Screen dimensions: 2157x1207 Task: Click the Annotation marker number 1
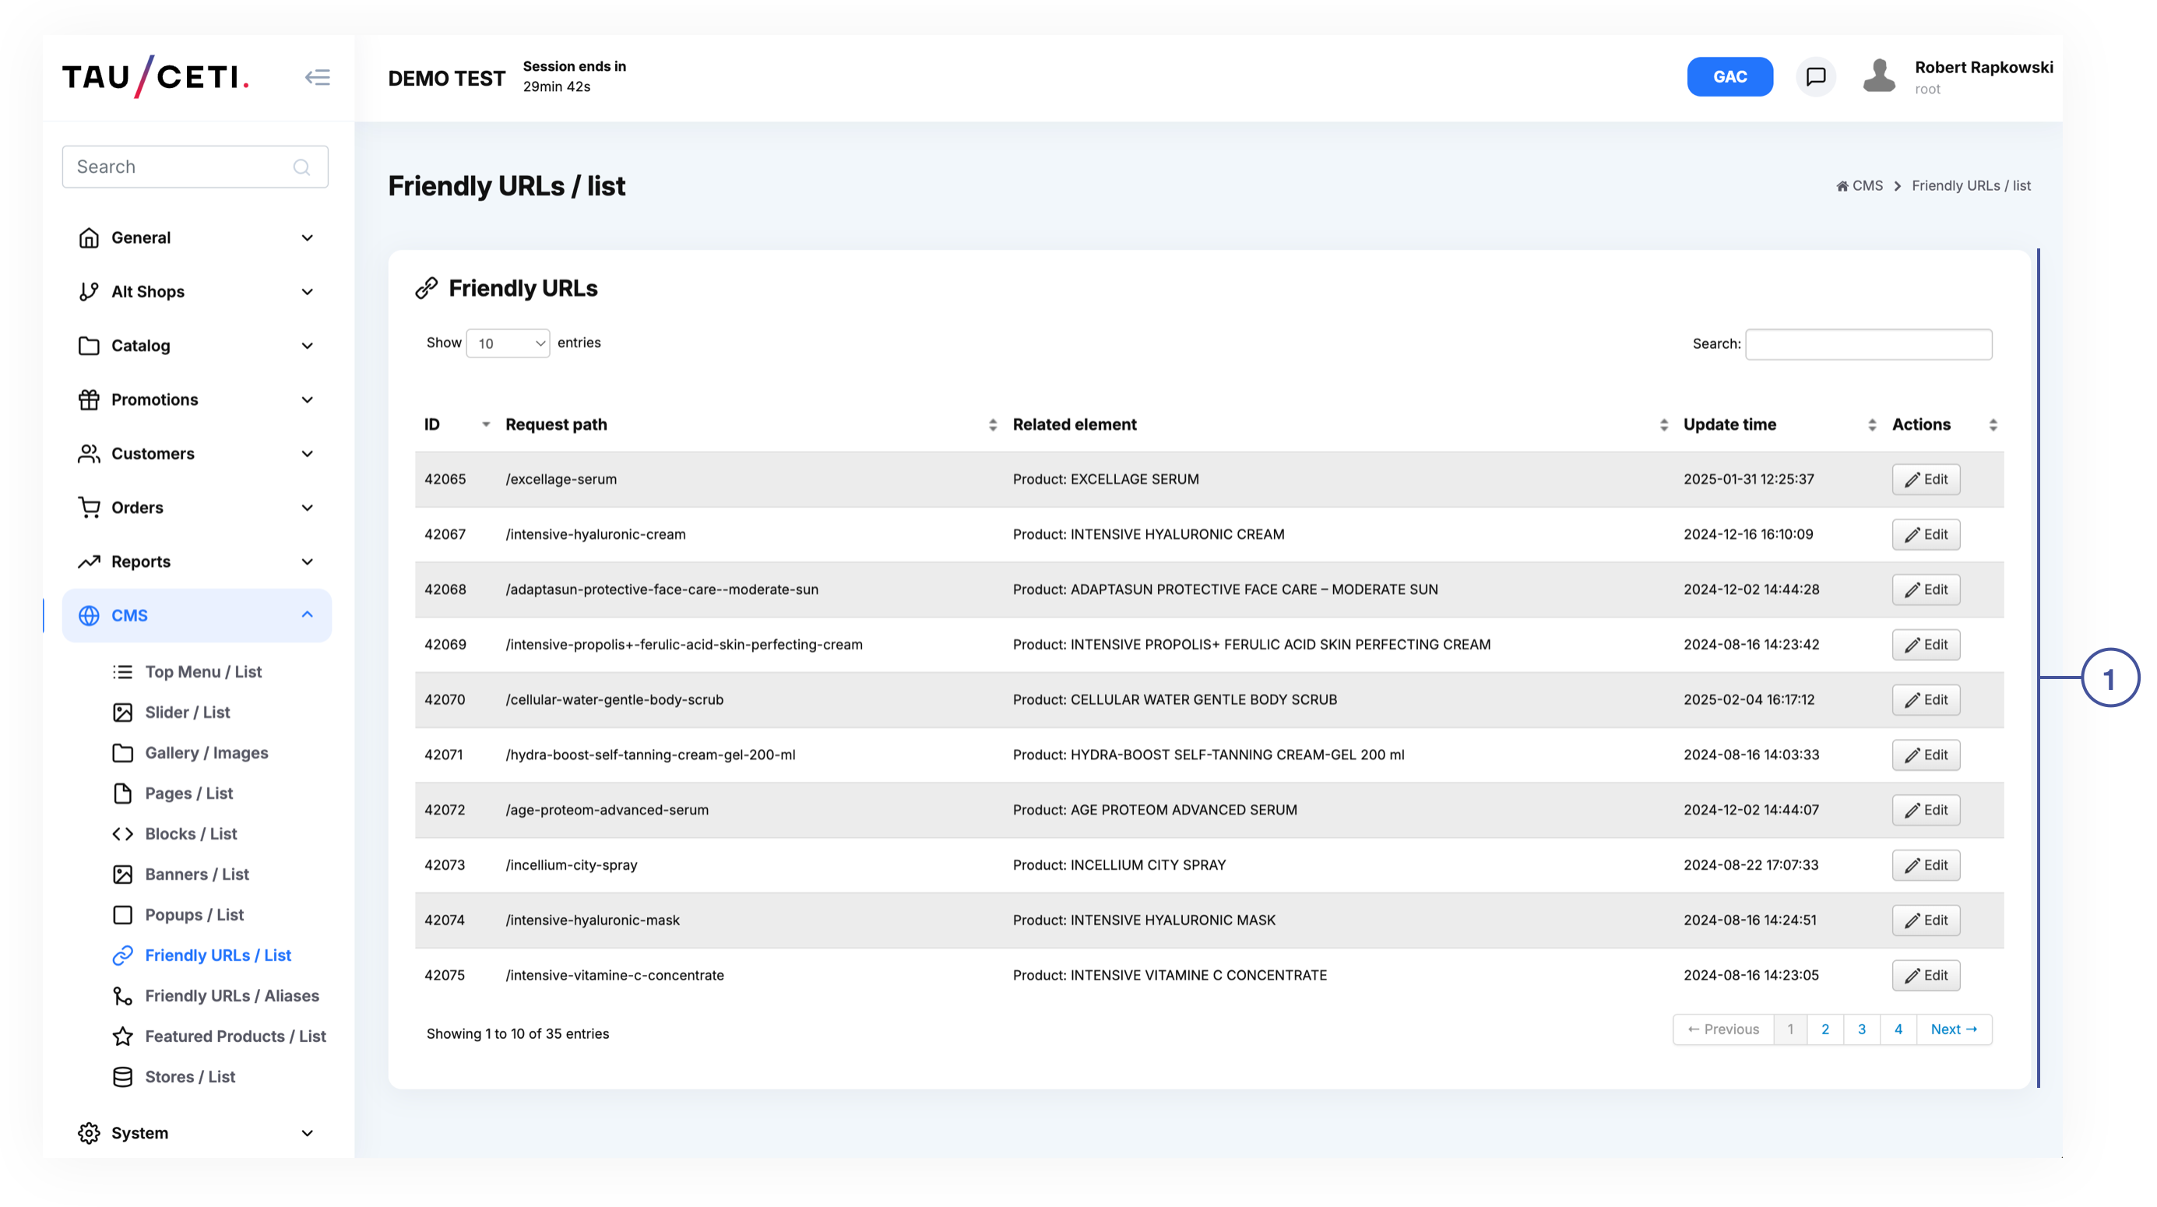click(x=2109, y=677)
